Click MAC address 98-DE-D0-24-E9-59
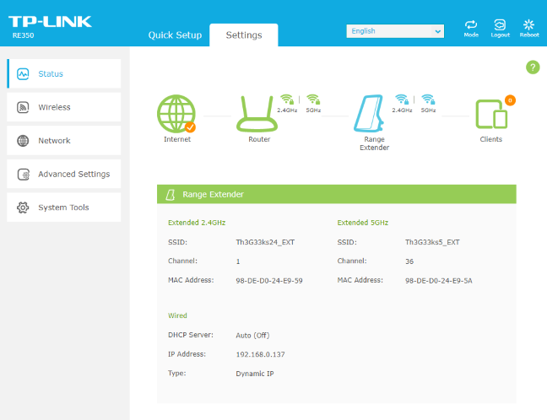 269,281
